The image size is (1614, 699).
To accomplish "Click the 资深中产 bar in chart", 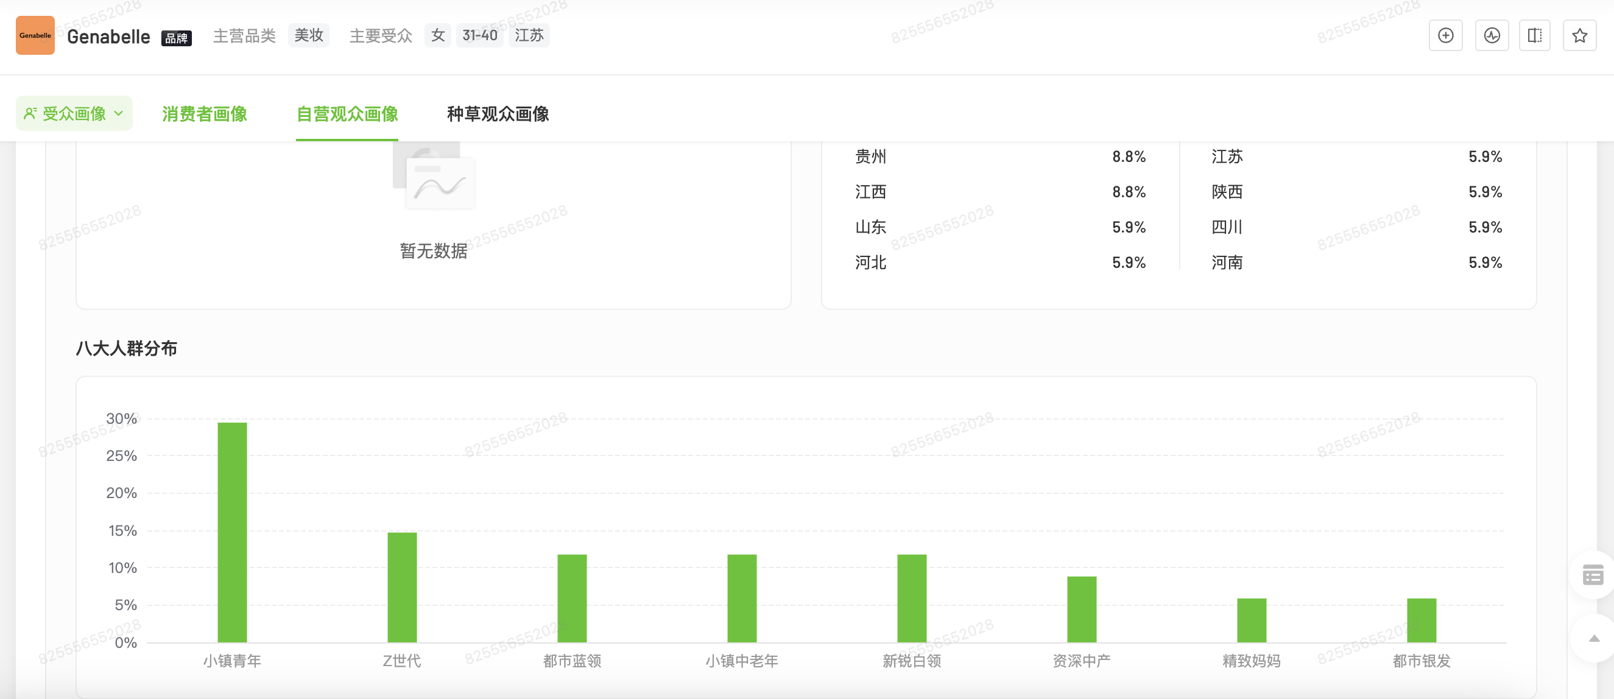I will (1082, 608).
